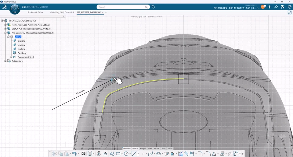Select the Circle sketch tool
This screenshot has width=293, height=157.
126,154
